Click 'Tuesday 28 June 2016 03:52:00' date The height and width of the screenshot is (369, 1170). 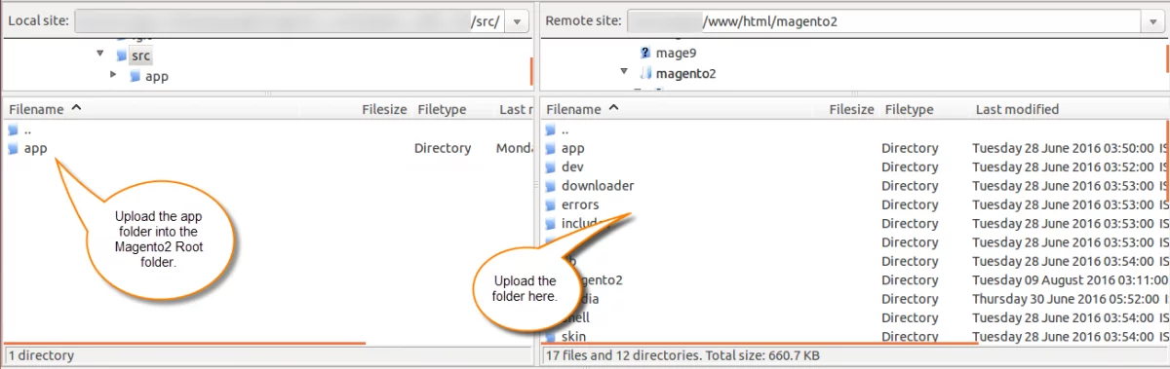(x=1063, y=167)
